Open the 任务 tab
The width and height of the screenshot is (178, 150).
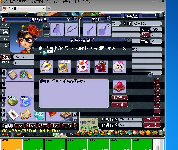tap(31, 126)
